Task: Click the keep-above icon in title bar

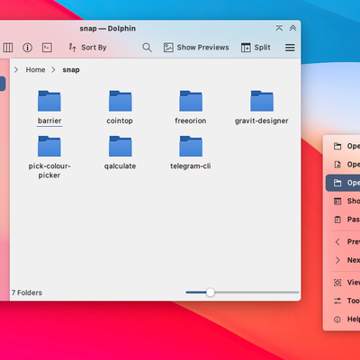Action: tap(279, 28)
